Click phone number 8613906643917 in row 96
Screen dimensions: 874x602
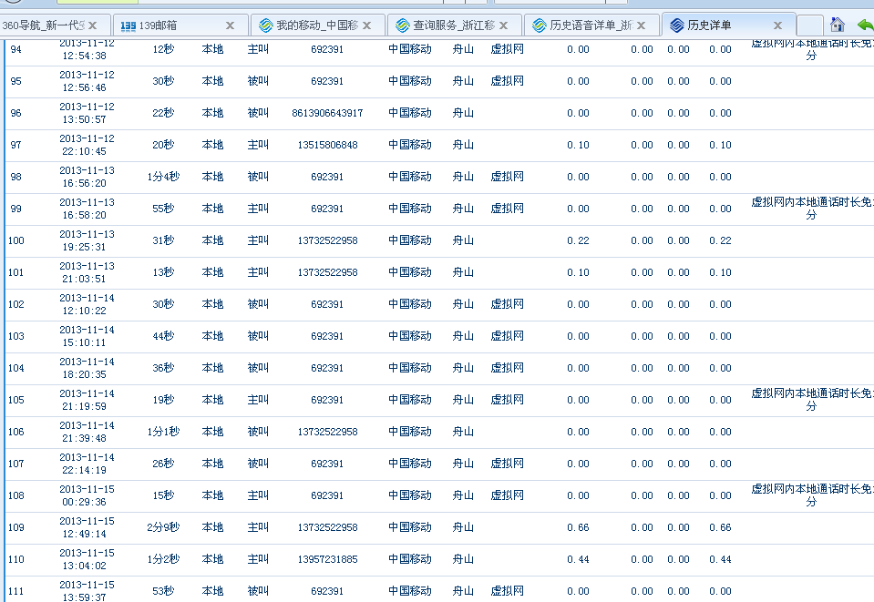click(x=327, y=113)
